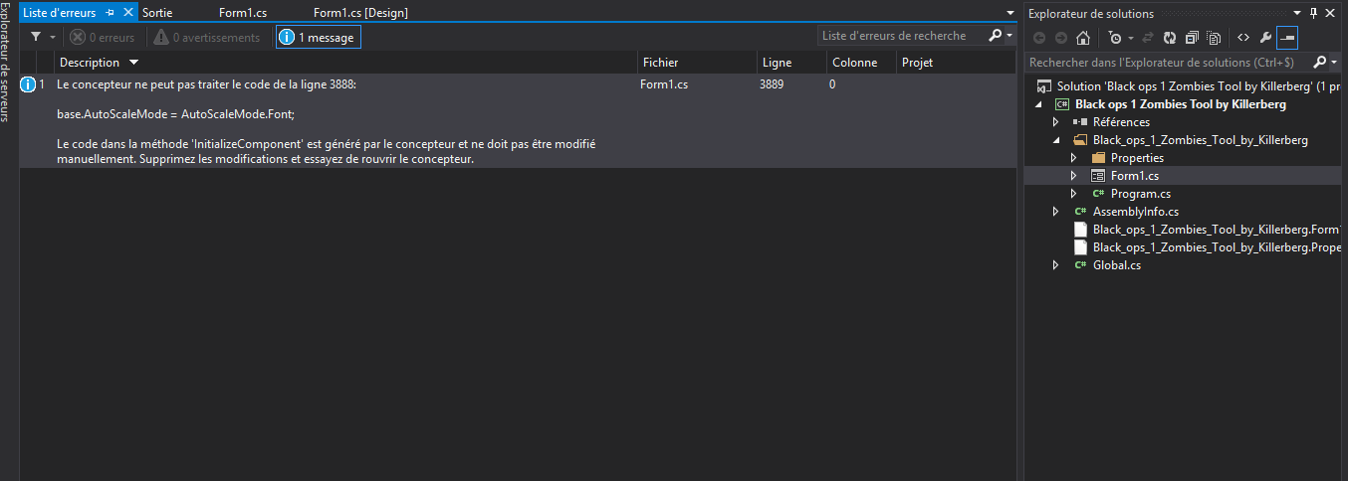Click the Collapse All icon

point(1192,38)
